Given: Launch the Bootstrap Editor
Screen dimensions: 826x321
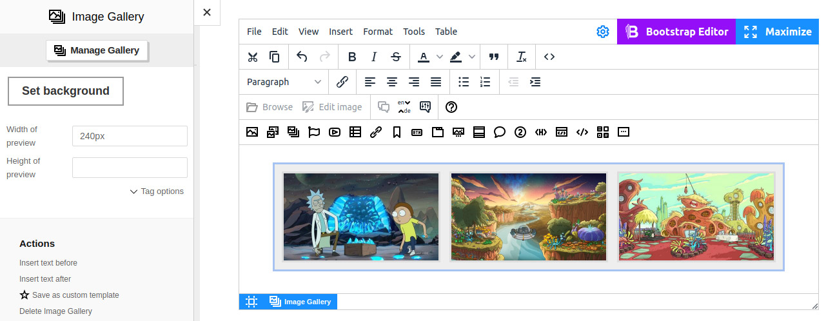Looking at the screenshot, I should point(676,32).
